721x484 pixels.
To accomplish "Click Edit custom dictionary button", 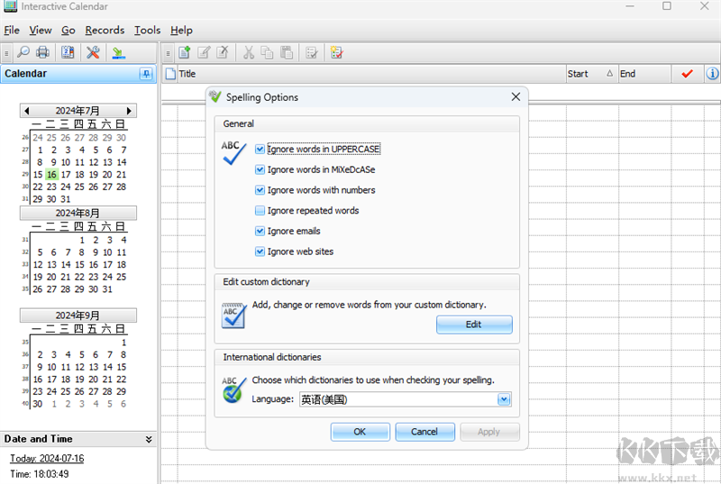I will [474, 324].
